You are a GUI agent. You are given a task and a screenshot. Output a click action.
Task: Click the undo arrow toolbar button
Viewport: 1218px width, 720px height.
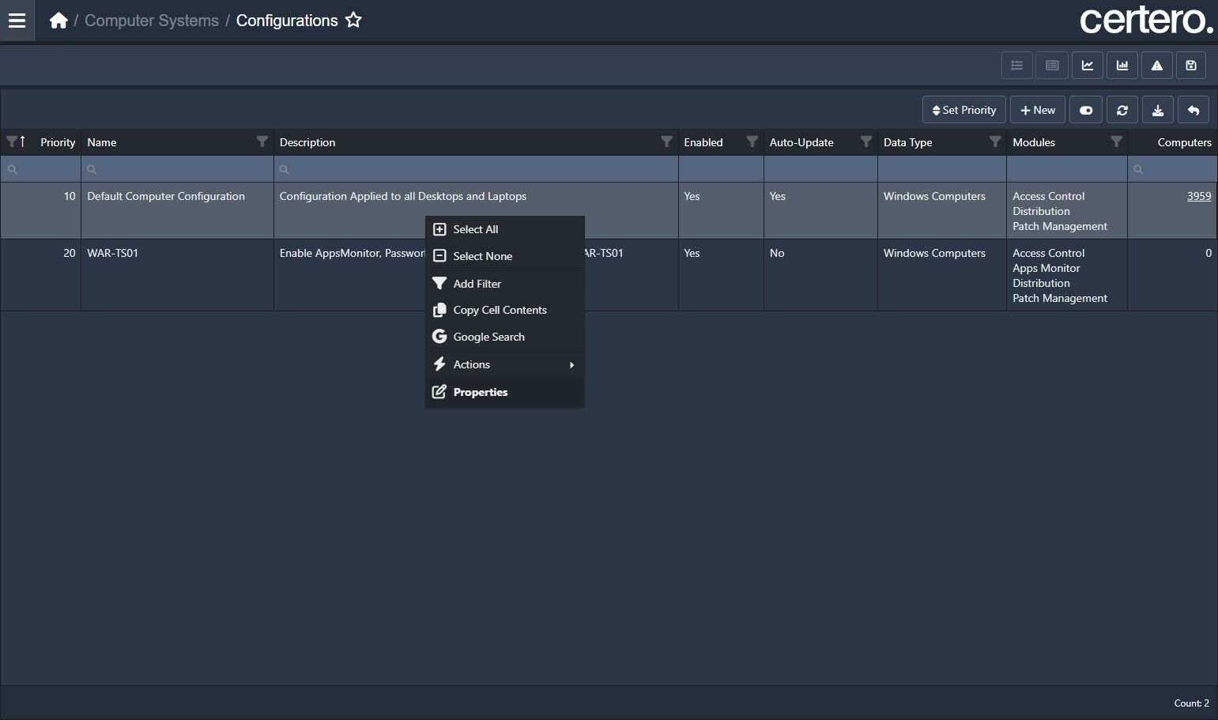tap(1193, 111)
